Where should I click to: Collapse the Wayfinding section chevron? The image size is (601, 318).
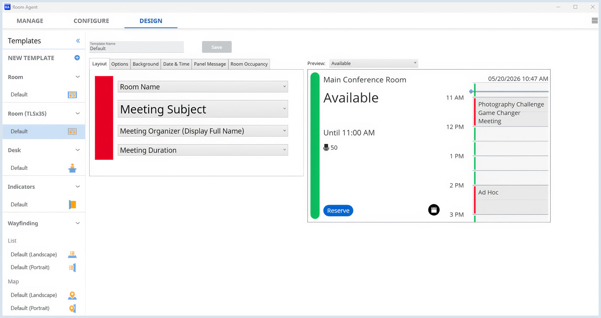point(78,223)
